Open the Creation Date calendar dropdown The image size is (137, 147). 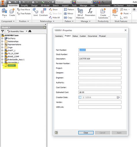[119, 97]
